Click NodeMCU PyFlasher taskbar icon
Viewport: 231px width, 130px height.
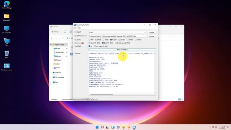(x=134, y=127)
